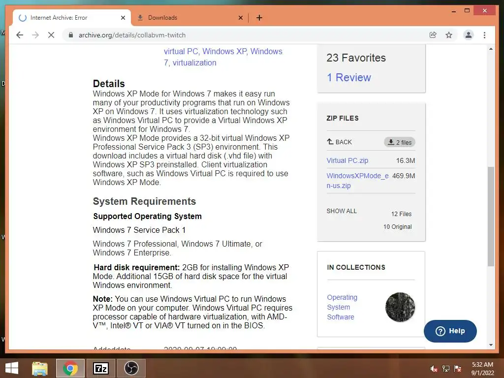This screenshot has width=504, height=378.
Task: Open 7-Zip from the taskbar
Action: [x=100, y=368]
